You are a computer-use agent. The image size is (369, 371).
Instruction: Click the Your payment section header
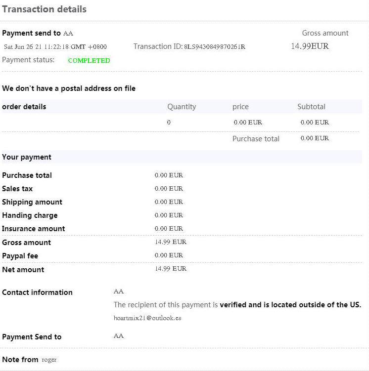27,157
